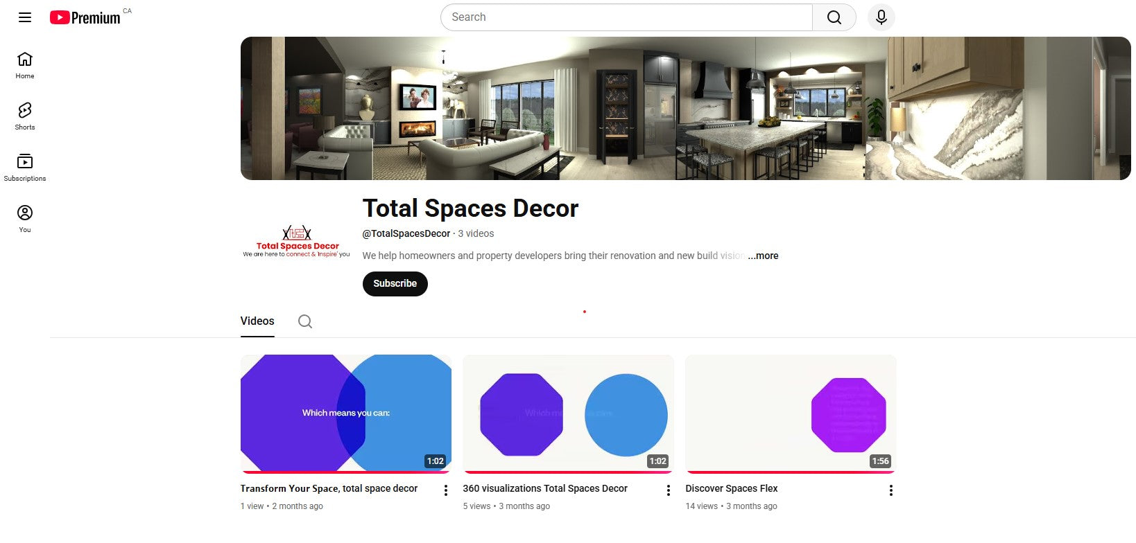
Task: Open options menu for 360 visualizations video
Action: click(668, 490)
